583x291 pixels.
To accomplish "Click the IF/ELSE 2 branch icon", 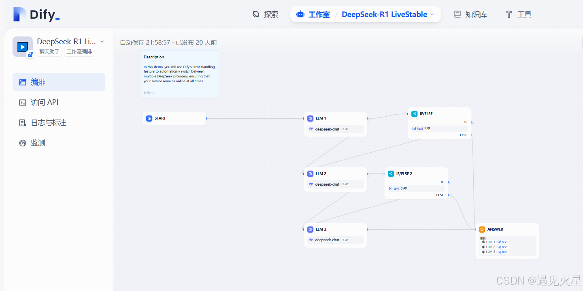I will pyautogui.click(x=391, y=173).
